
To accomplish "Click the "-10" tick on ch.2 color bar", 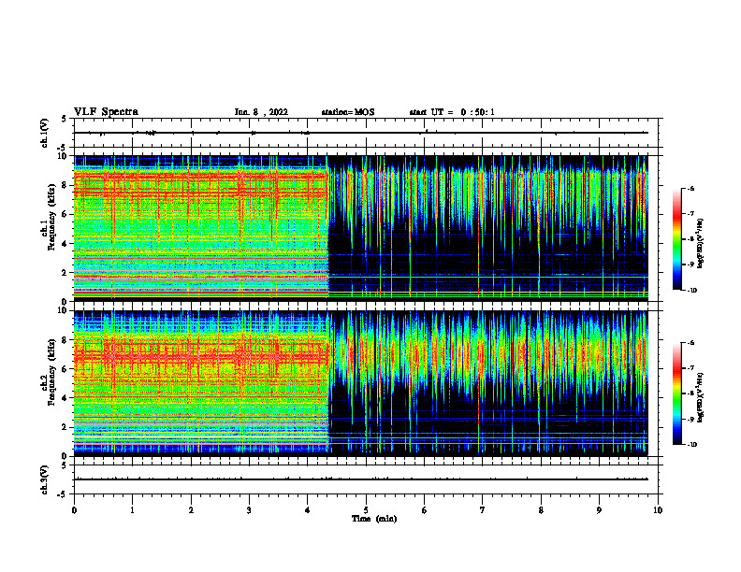I will click(x=692, y=445).
